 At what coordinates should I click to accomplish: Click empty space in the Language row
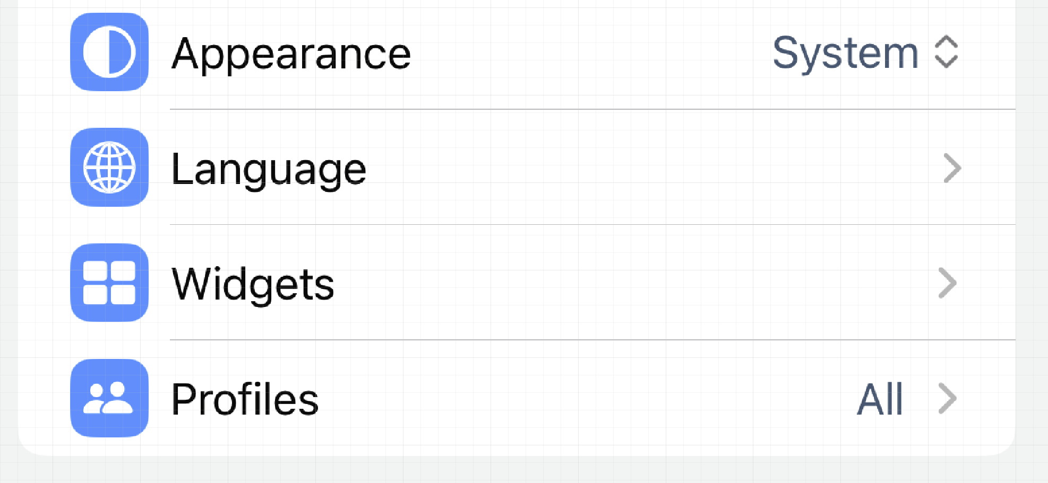[637, 168]
